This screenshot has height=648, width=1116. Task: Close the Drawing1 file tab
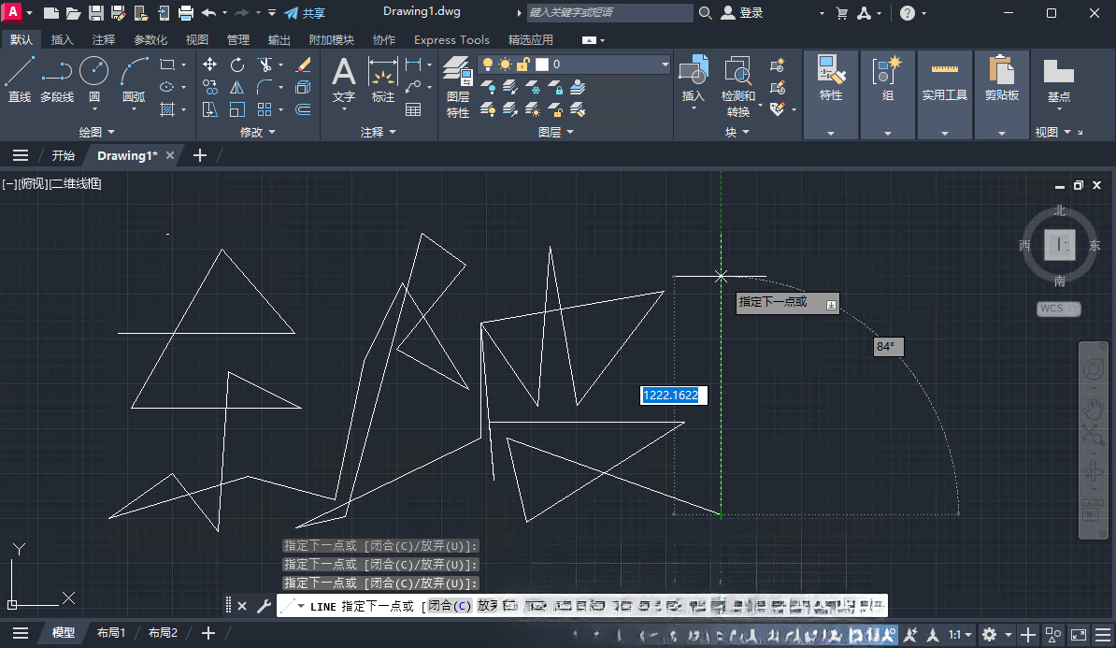(169, 155)
